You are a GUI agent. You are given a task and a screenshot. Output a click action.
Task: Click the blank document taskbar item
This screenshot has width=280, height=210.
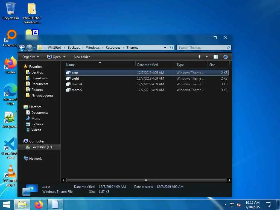pos(55,205)
